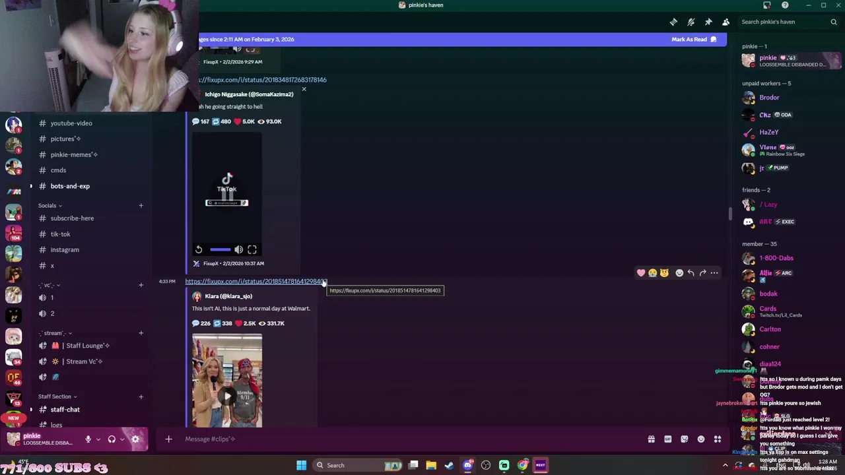This screenshot has height=475, width=845.
Task: Open headphone output options arrow
Action: click(x=122, y=439)
